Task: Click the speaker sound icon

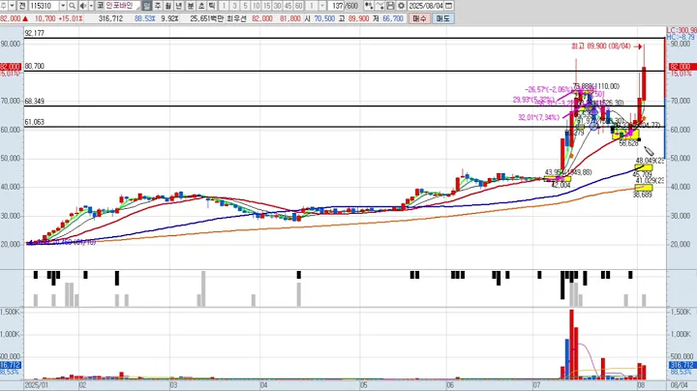Action: (83, 6)
